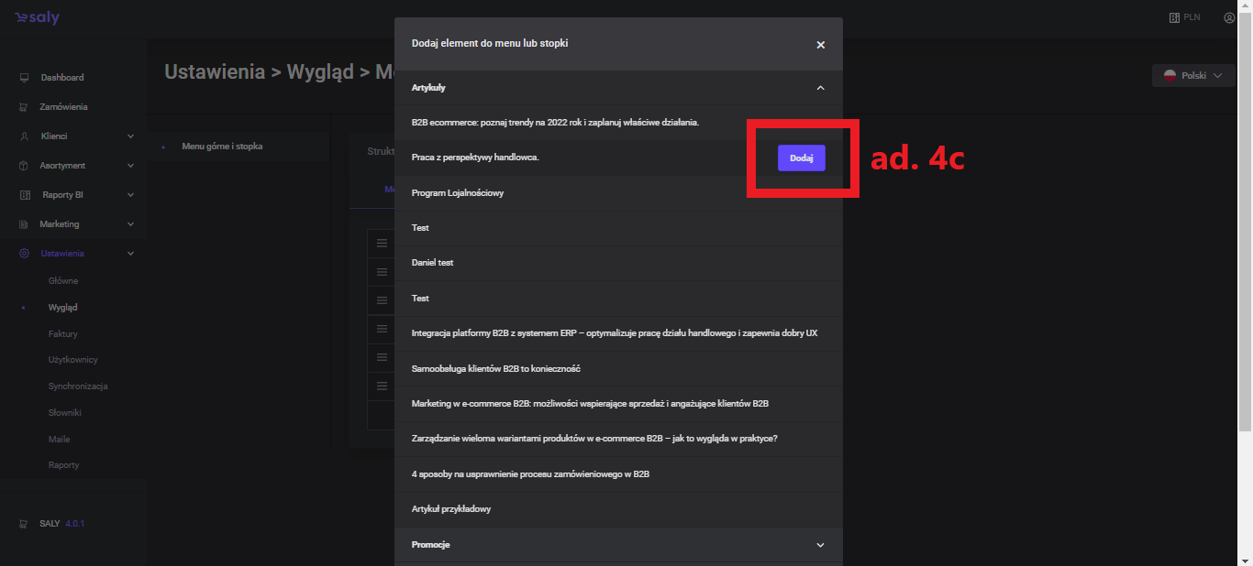1253x566 pixels.
Task: Open the Polski language dropdown
Action: coord(1192,76)
